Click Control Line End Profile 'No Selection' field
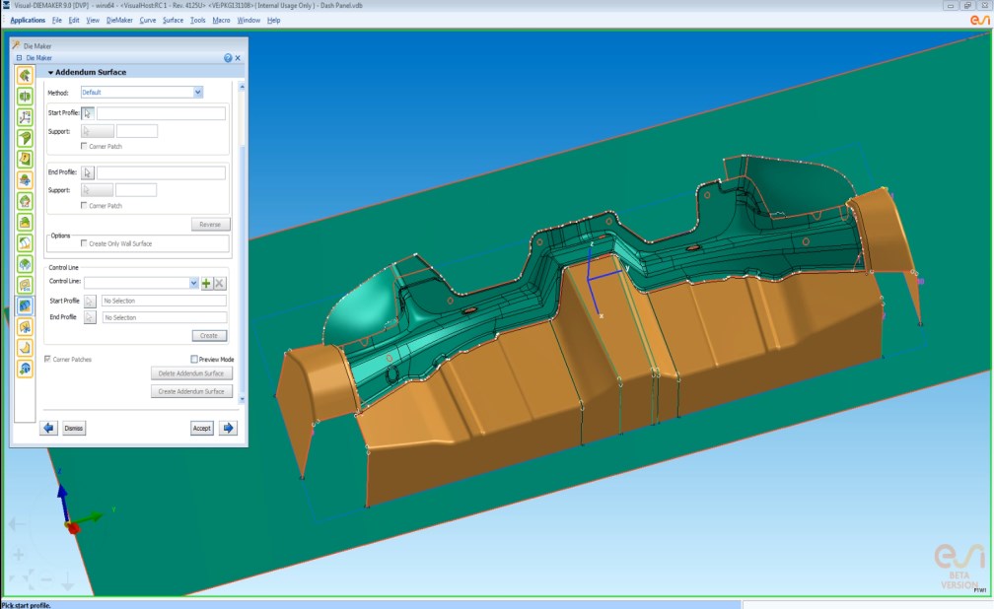Screen dimensions: 994x609 164,317
